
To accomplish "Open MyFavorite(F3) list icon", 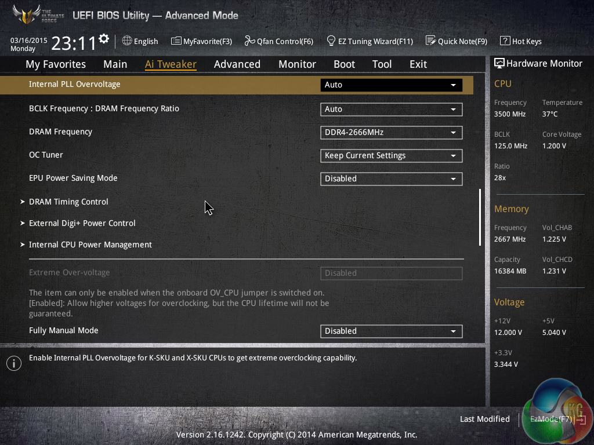I will (176, 41).
